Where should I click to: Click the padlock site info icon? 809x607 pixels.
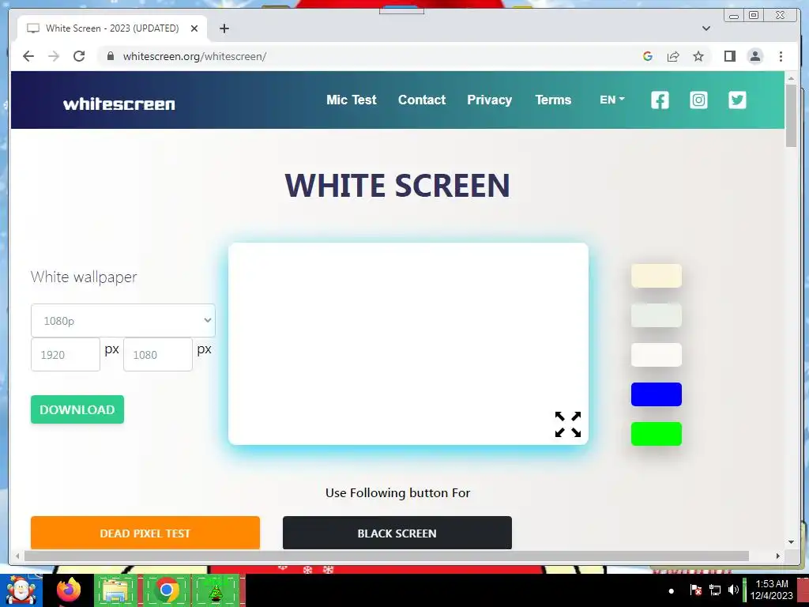click(110, 56)
